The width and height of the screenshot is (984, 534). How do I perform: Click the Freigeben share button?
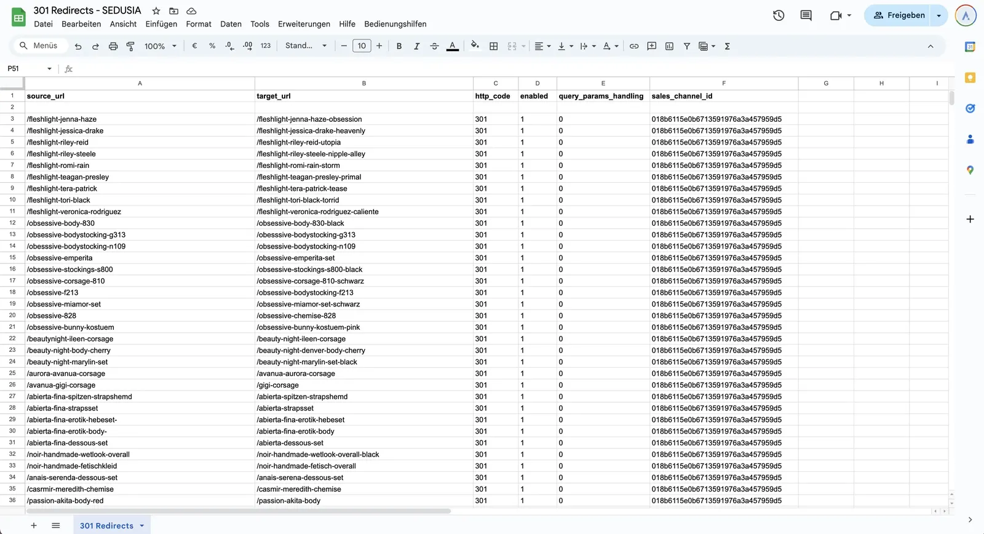[x=899, y=15]
